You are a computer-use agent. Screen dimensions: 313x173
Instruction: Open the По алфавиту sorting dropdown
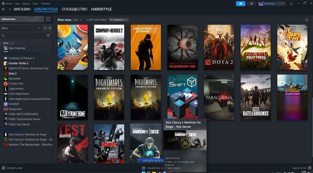(119, 20)
